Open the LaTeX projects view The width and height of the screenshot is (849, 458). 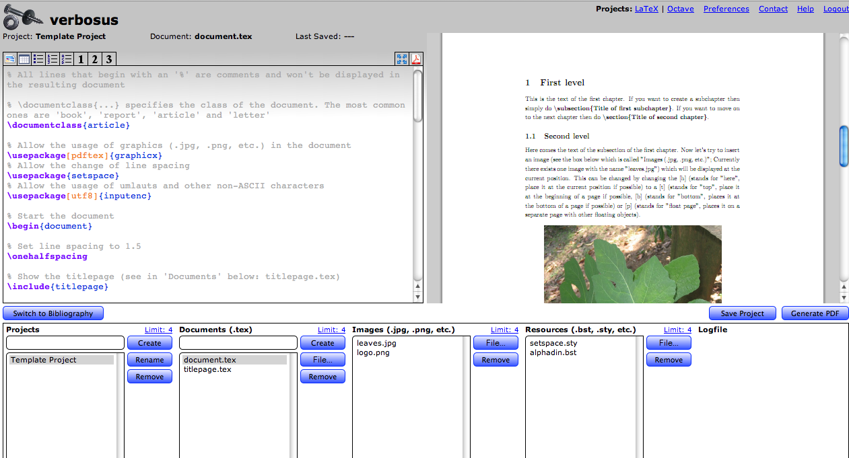click(646, 9)
